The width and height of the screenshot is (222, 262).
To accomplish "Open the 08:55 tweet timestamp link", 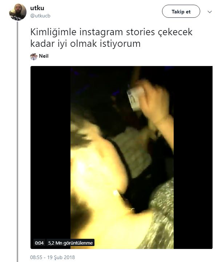I will (36, 257).
